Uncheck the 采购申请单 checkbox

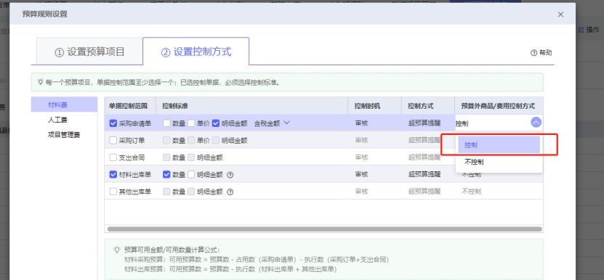tap(113, 123)
